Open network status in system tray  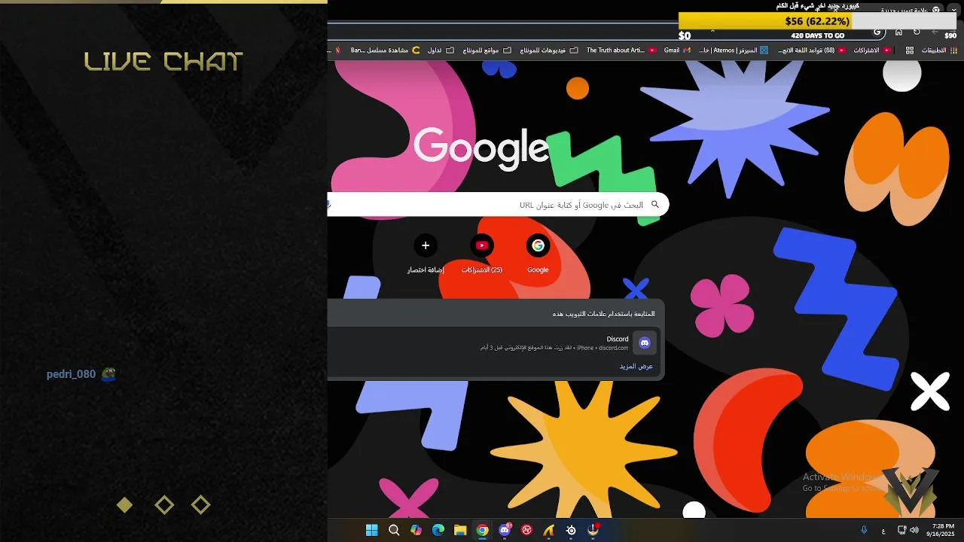(902, 530)
